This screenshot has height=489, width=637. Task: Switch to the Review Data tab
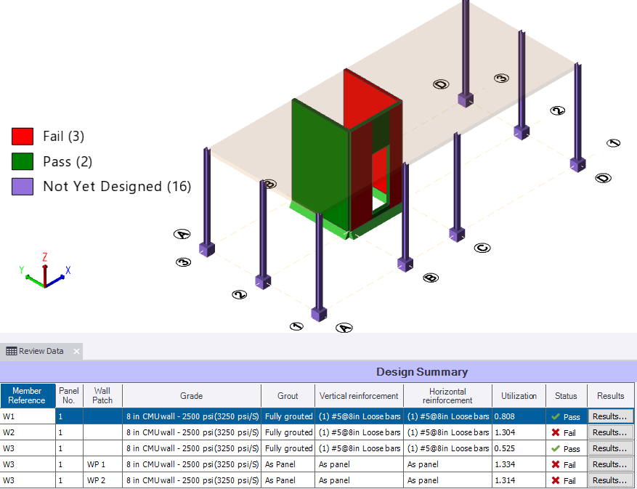tap(41, 351)
